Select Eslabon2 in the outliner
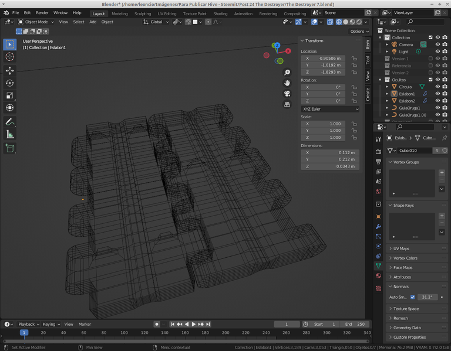 tap(407, 101)
